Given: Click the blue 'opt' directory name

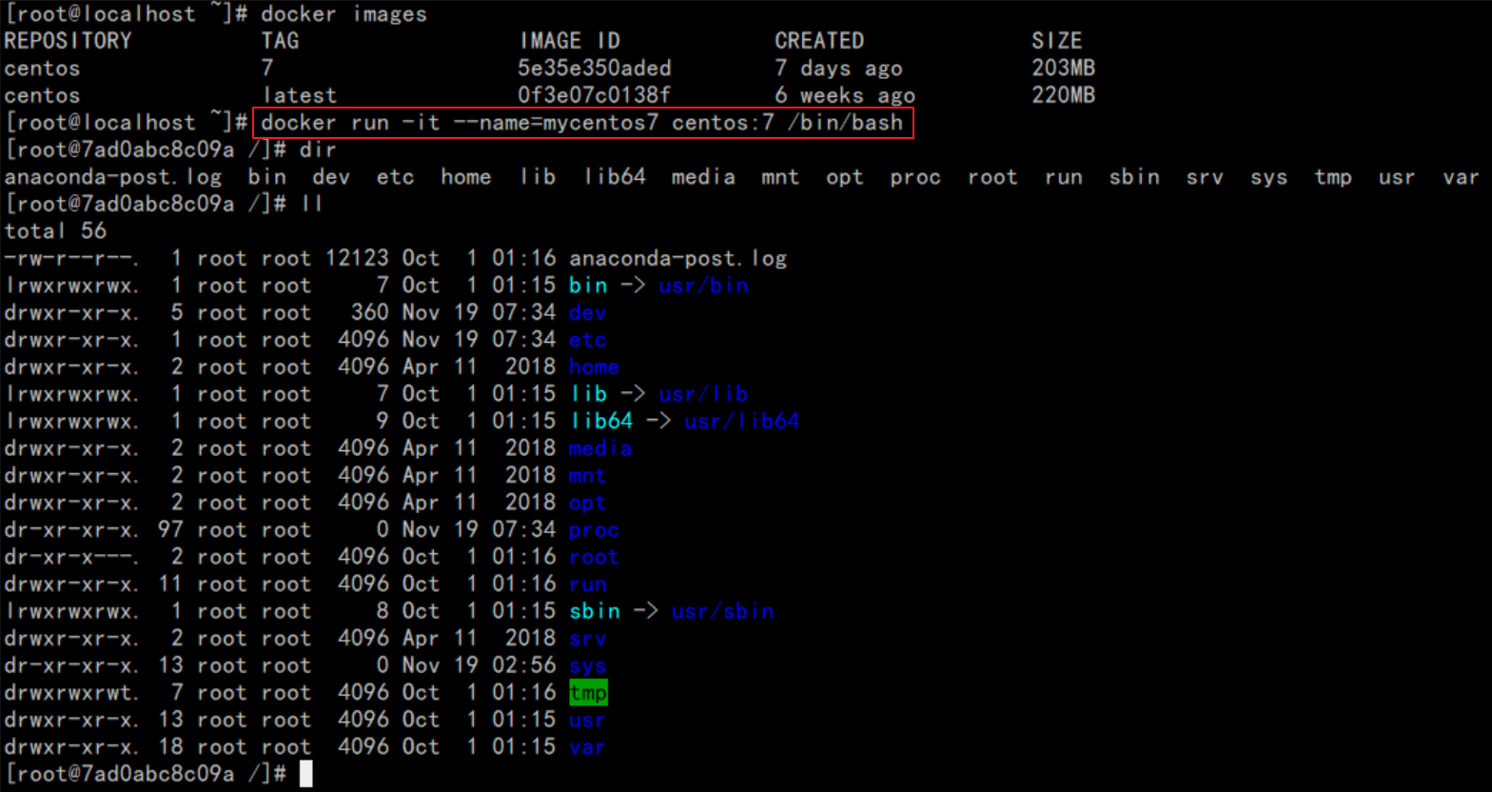Looking at the screenshot, I should point(588,503).
